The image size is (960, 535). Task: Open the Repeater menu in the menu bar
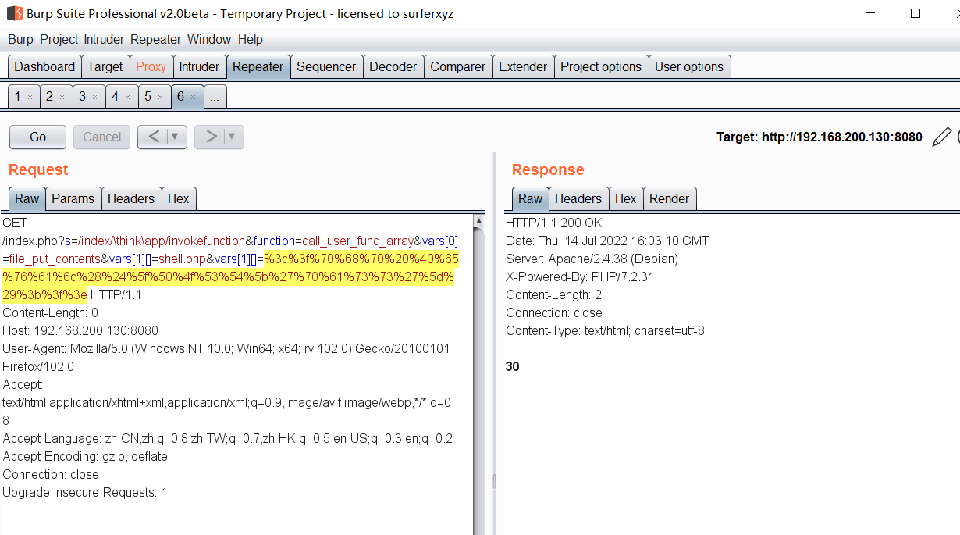156,40
